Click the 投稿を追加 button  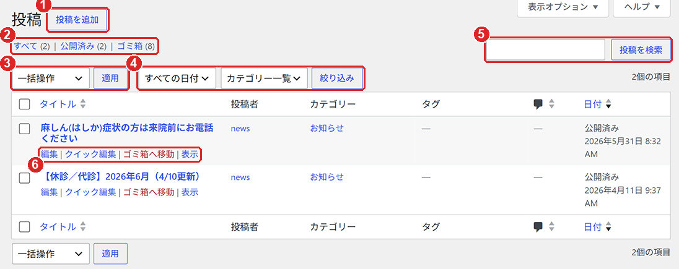77,20
